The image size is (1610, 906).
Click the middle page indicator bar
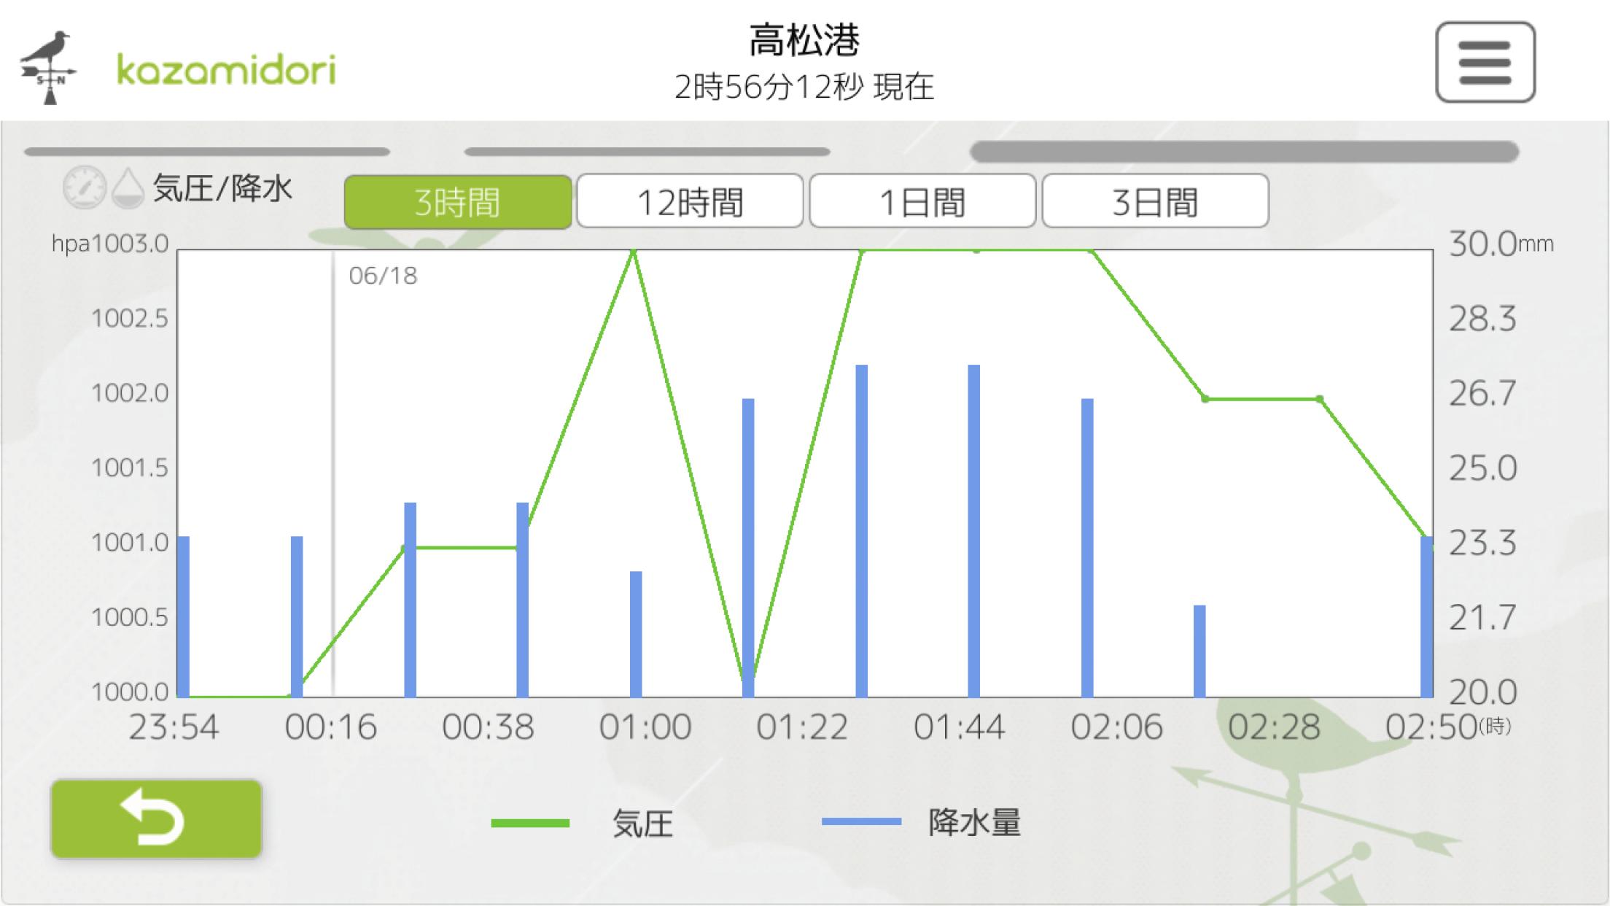647,152
